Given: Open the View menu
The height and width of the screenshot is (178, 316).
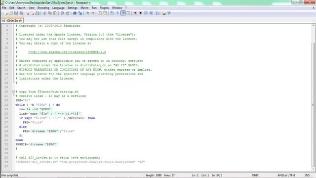Looking at the screenshot, I should [32, 8].
